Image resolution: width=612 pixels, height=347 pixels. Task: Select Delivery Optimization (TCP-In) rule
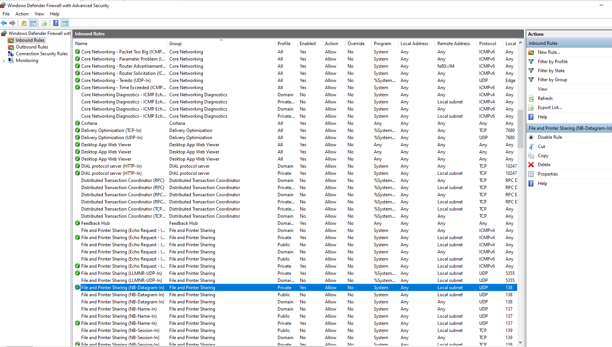pyautogui.click(x=295, y=130)
